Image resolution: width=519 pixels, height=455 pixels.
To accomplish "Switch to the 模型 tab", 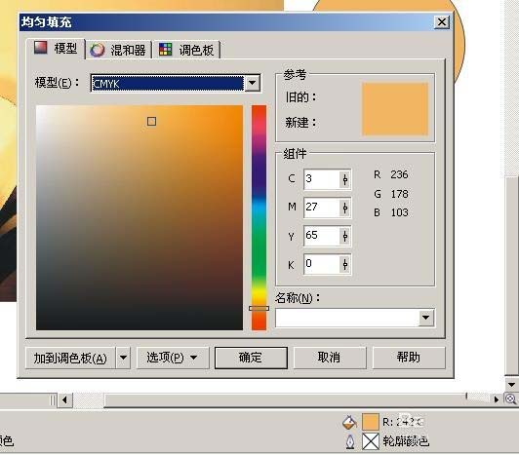I will click(56, 49).
